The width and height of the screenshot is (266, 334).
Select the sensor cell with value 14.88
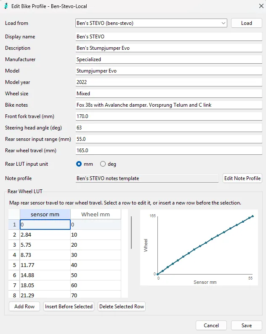point(45,275)
